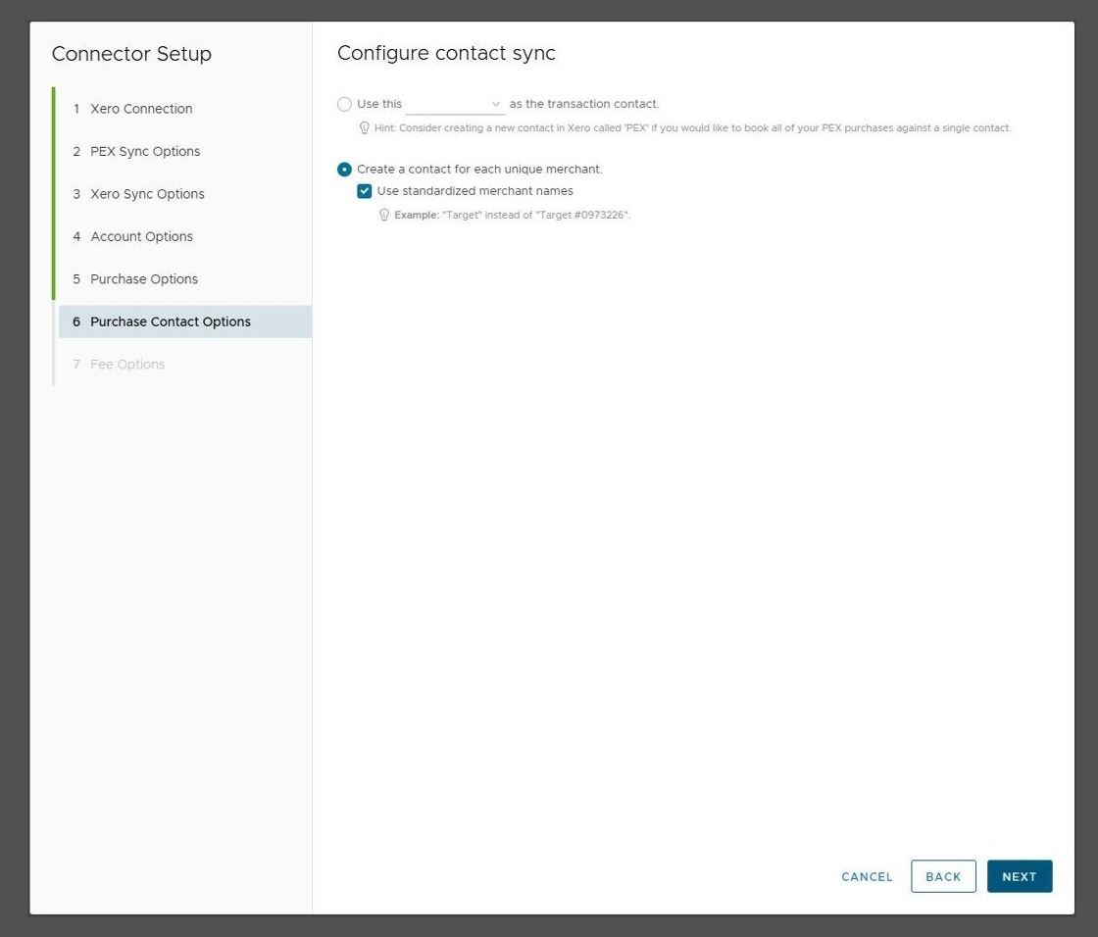
Task: Open Purchase Options step
Action: pyautogui.click(x=144, y=279)
